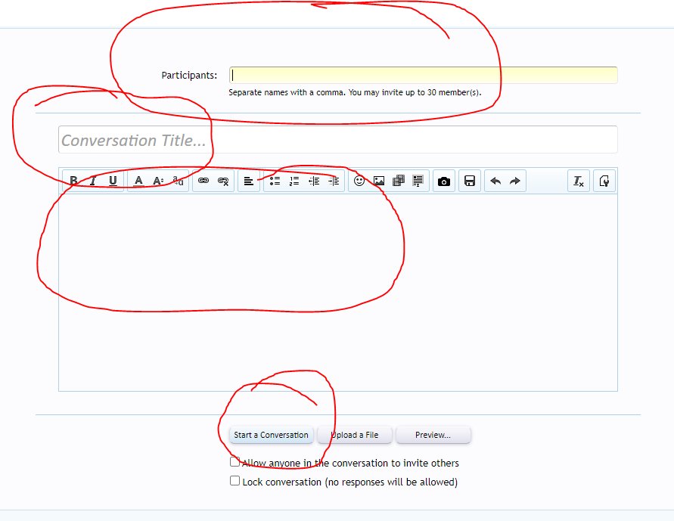Open the font family selector
674x521 pixels.
coord(178,181)
